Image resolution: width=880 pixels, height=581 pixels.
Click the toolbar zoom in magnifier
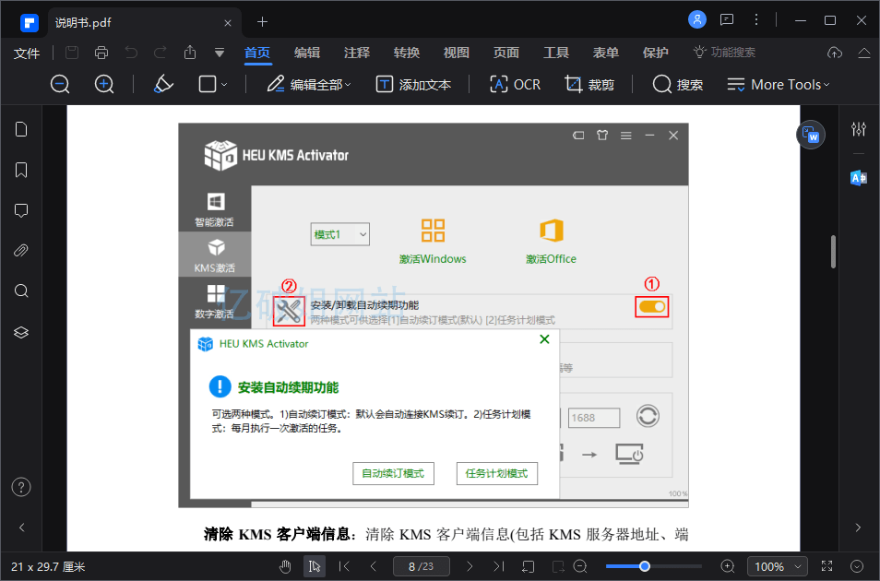pyautogui.click(x=104, y=85)
